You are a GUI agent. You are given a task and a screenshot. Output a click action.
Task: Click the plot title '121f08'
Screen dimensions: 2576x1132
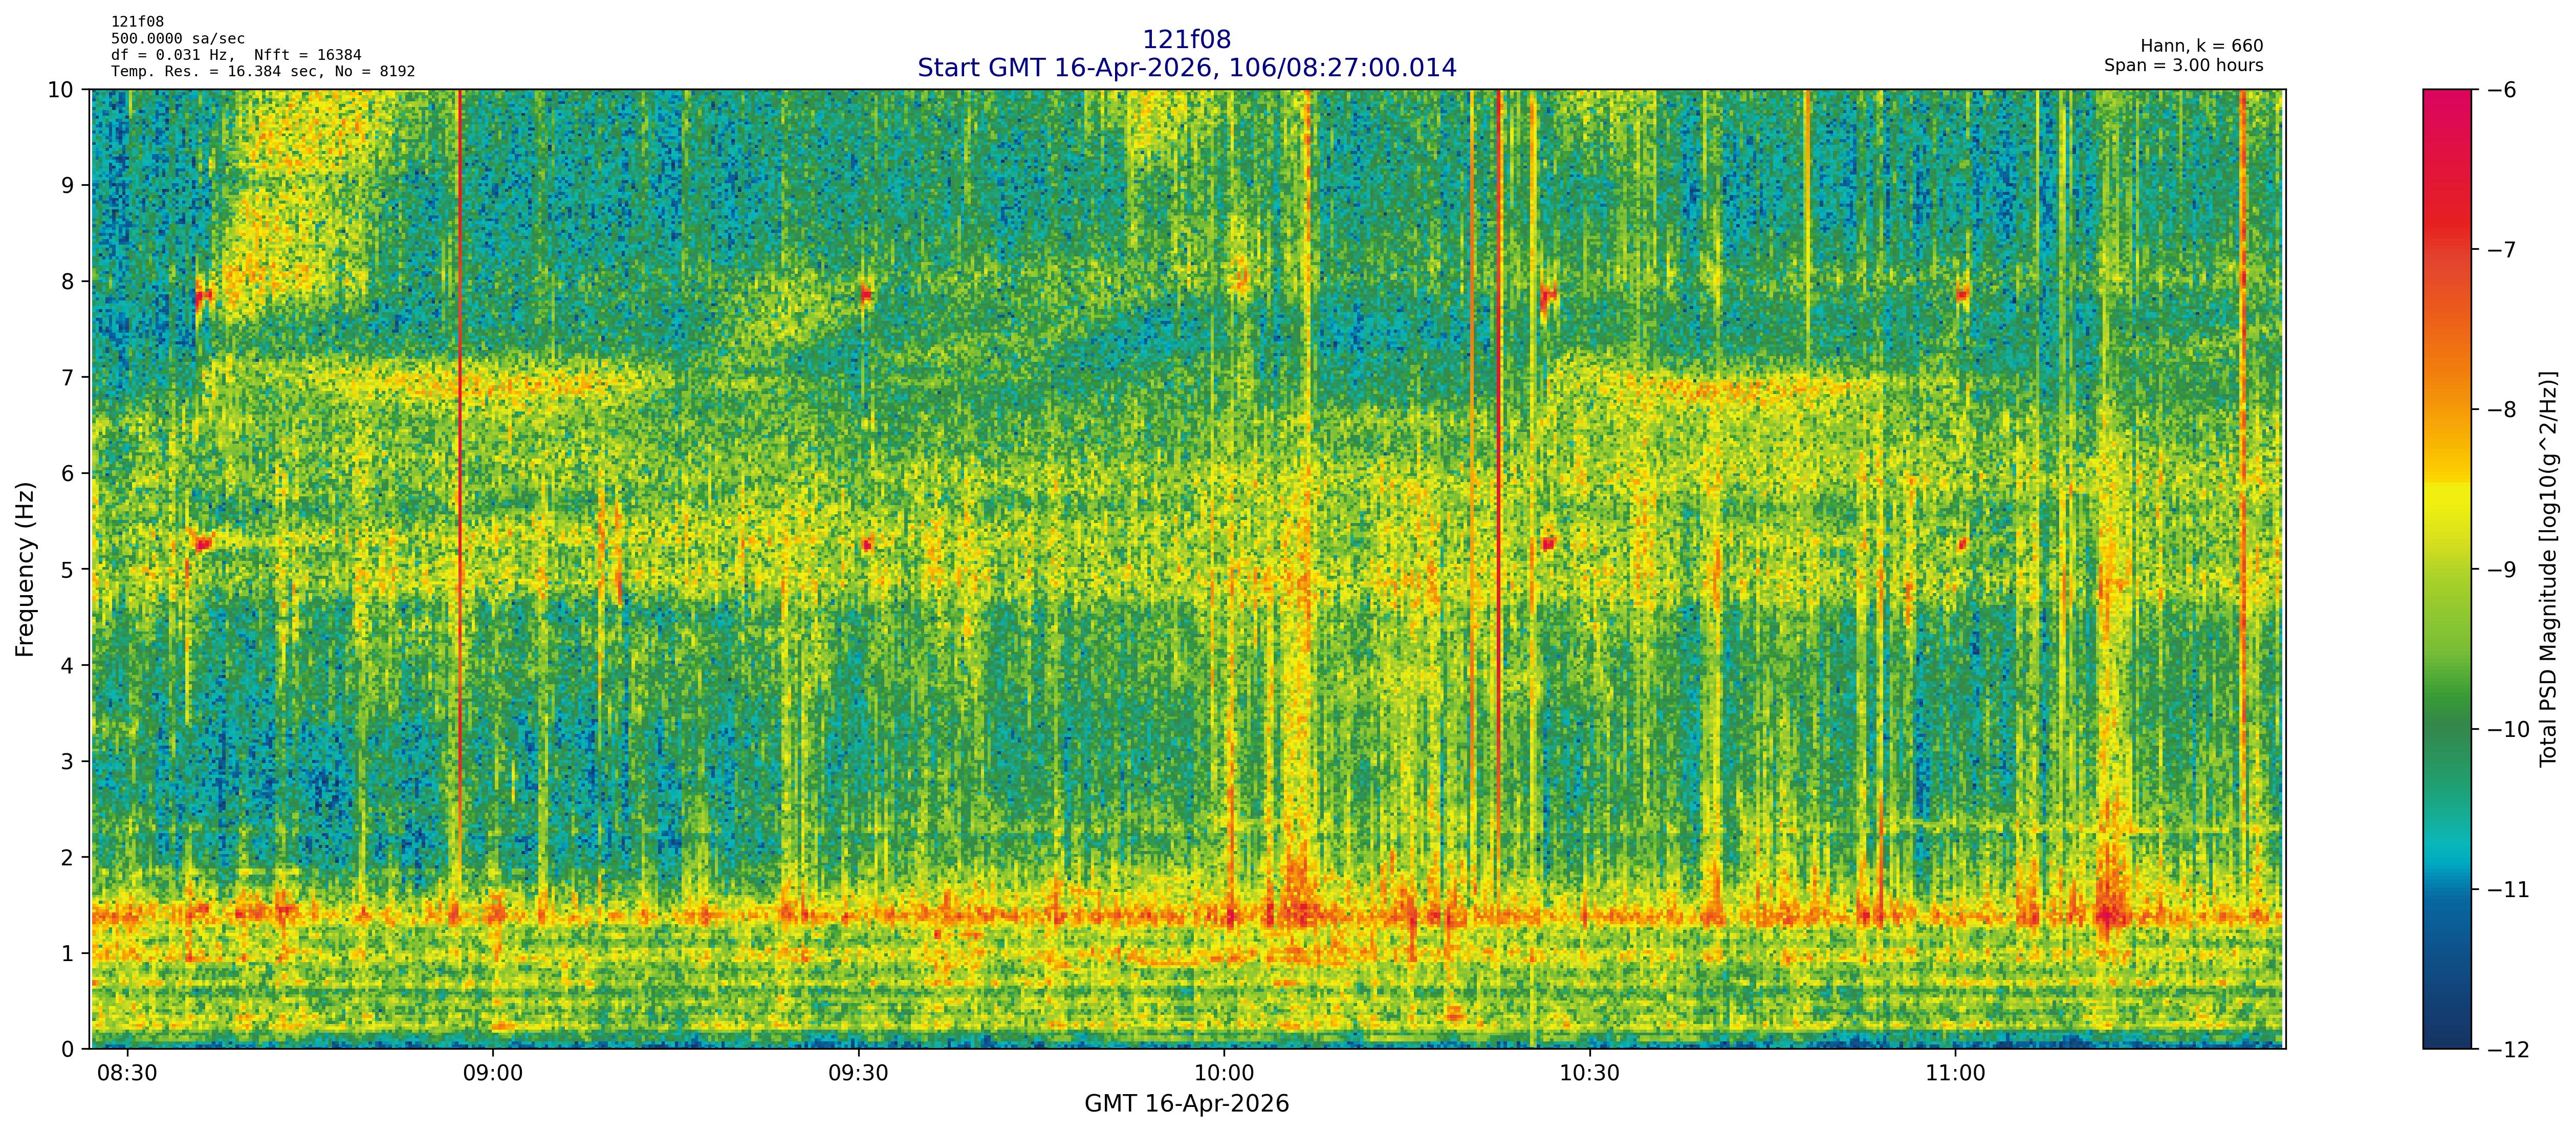click(x=1186, y=40)
